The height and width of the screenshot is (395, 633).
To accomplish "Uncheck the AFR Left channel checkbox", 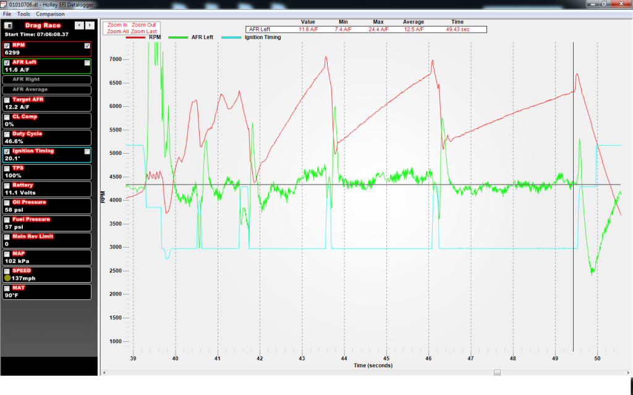I will pos(7,62).
